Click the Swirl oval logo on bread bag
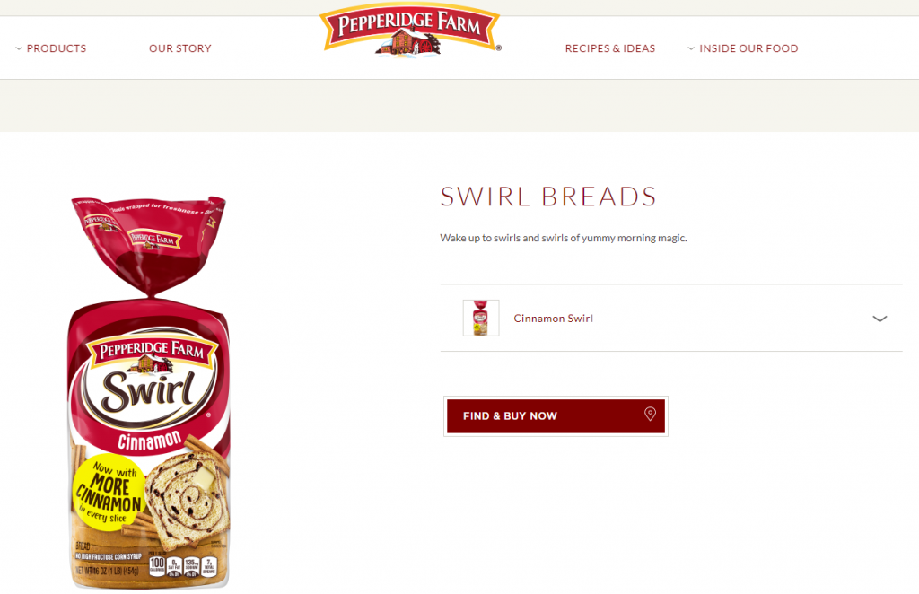The height and width of the screenshot is (594, 919). [150, 389]
